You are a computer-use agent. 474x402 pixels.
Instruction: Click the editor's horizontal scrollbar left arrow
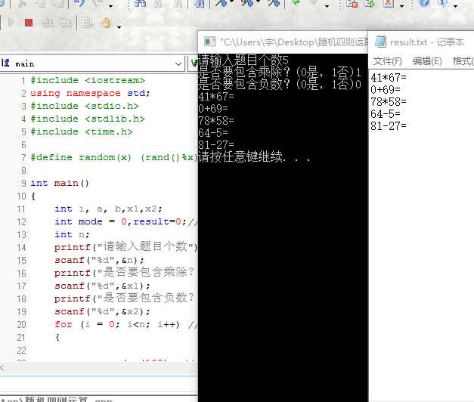tap(2, 367)
